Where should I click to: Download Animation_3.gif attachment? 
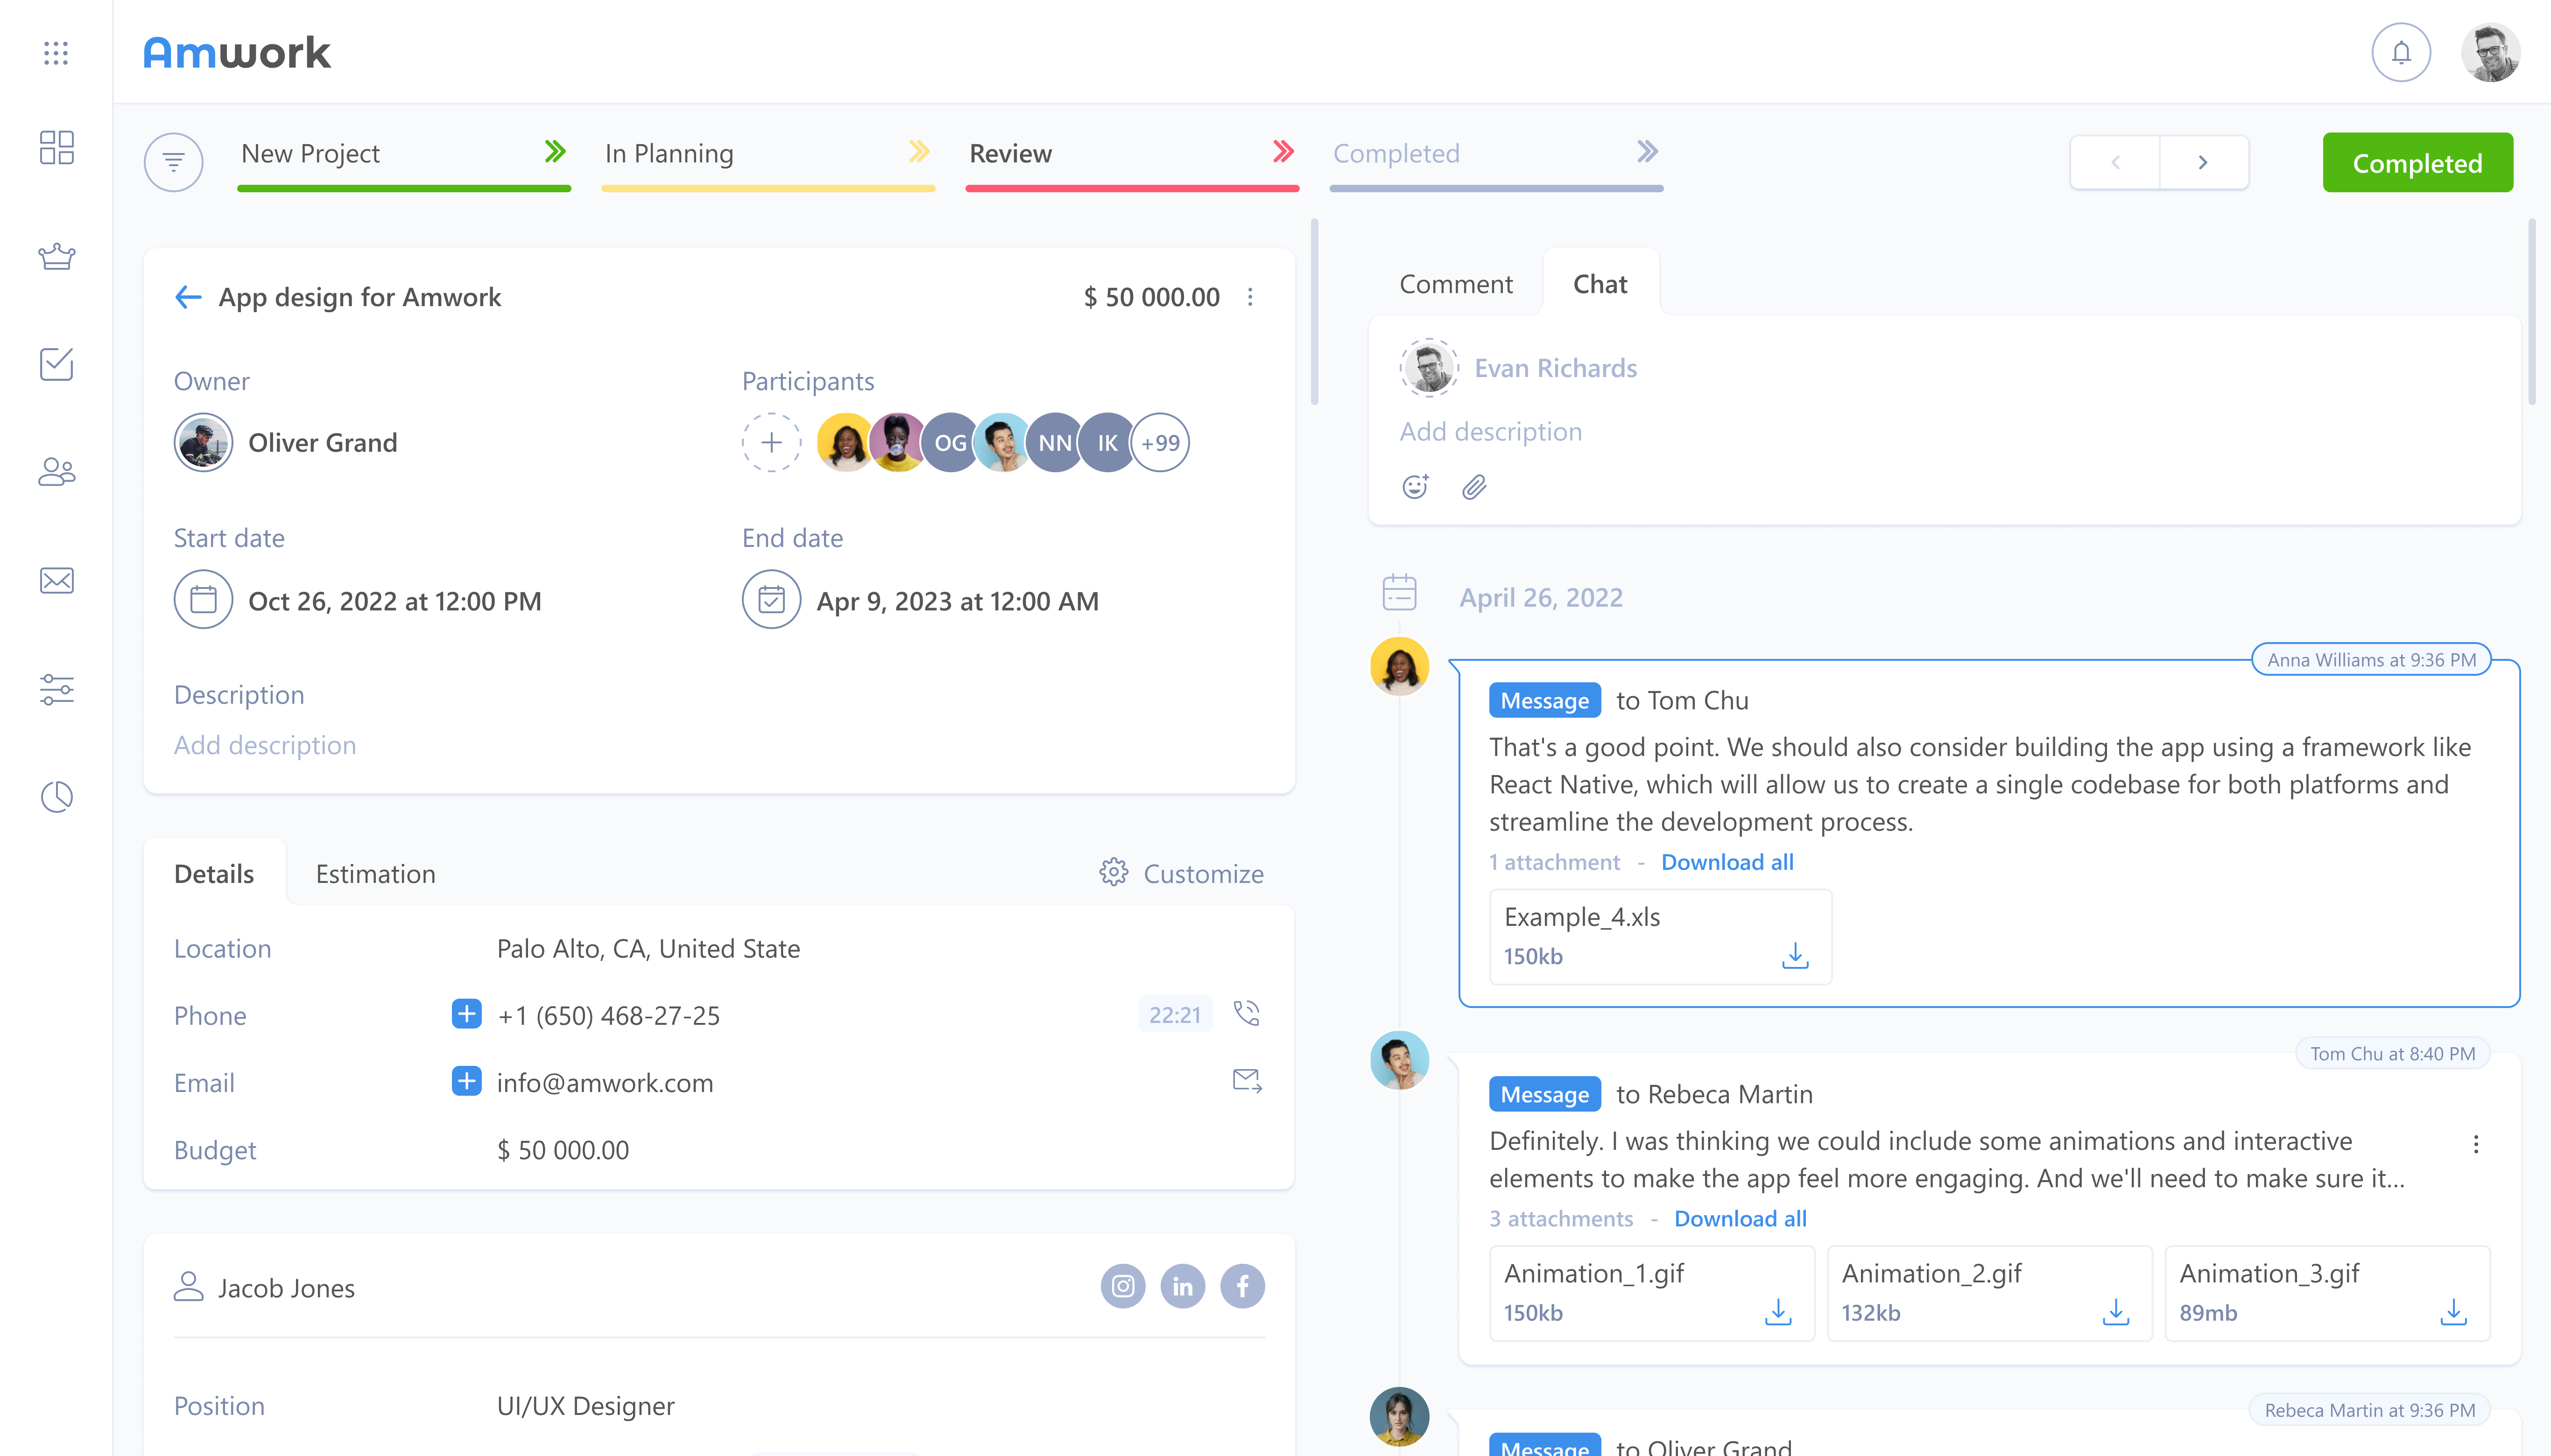coord(2454,1312)
